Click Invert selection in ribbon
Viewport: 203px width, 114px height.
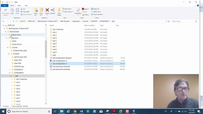tap(97, 14)
